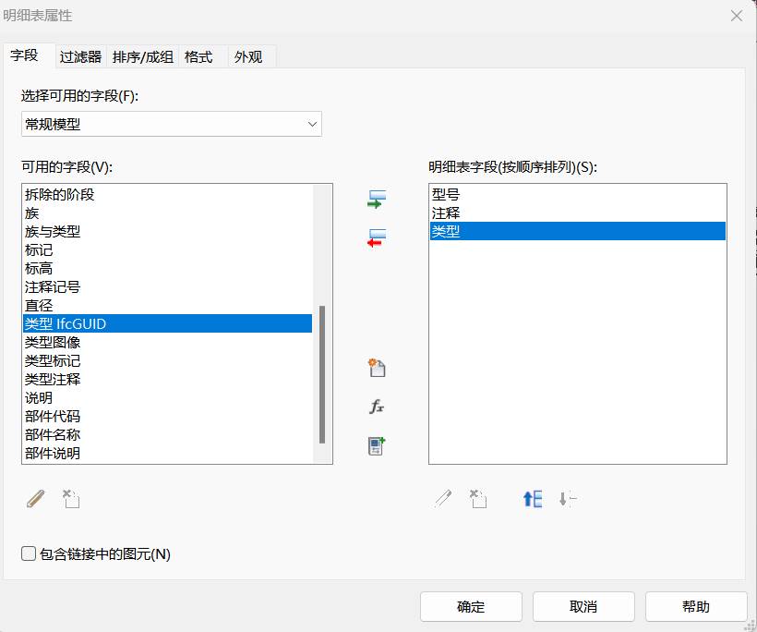Click the move parameter down icon
757x632 pixels.
point(568,500)
